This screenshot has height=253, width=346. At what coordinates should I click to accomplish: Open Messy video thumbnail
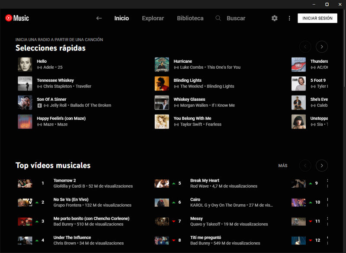click(x=162, y=221)
